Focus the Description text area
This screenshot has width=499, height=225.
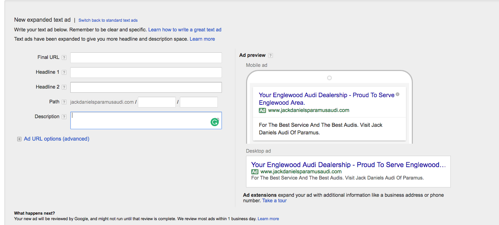(x=146, y=120)
